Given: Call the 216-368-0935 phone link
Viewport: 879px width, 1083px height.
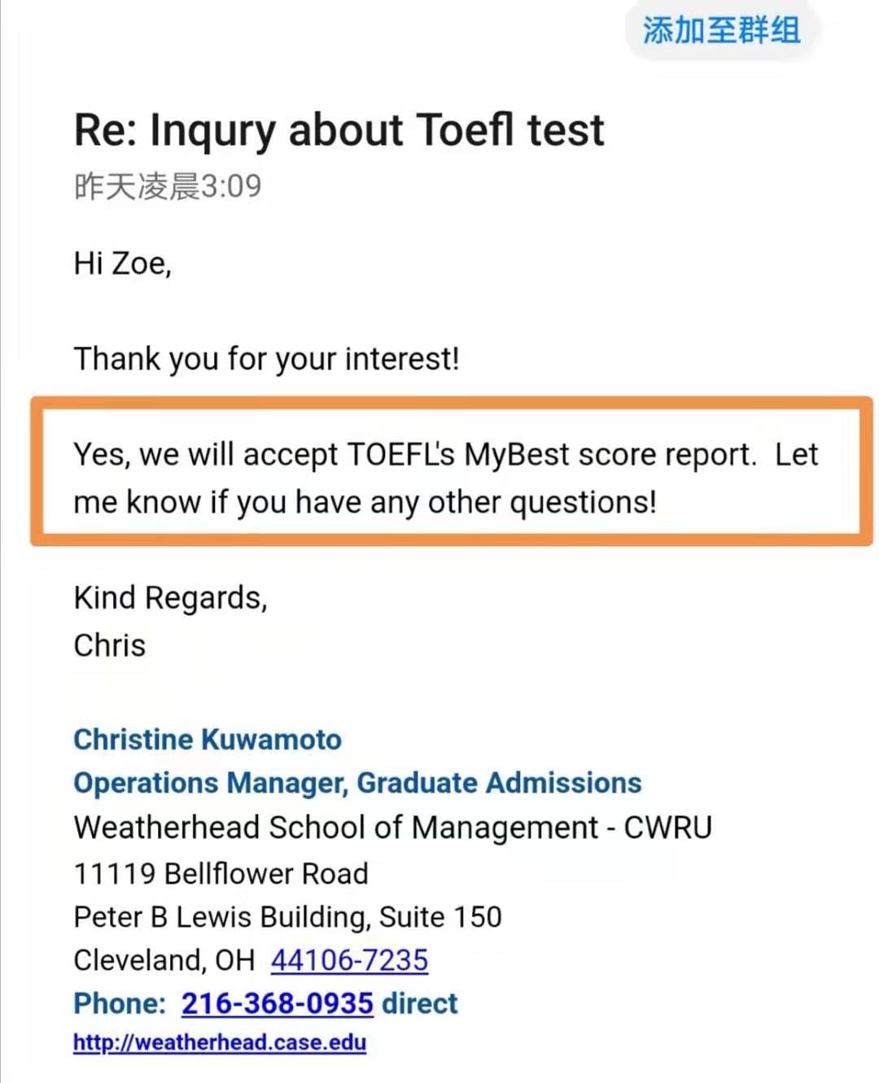Looking at the screenshot, I should pos(278,1003).
